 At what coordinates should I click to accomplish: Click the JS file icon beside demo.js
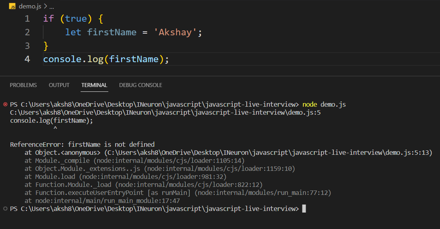click(12, 6)
